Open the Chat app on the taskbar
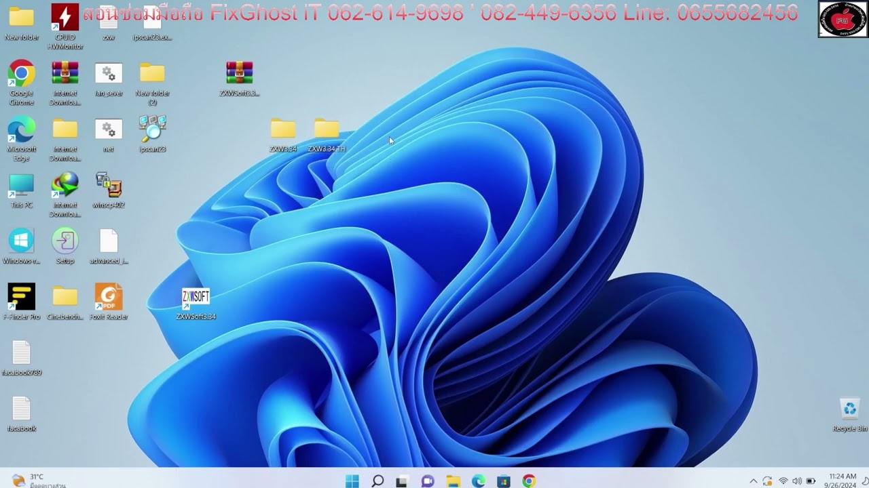Image resolution: width=869 pixels, height=488 pixels. pos(428,481)
